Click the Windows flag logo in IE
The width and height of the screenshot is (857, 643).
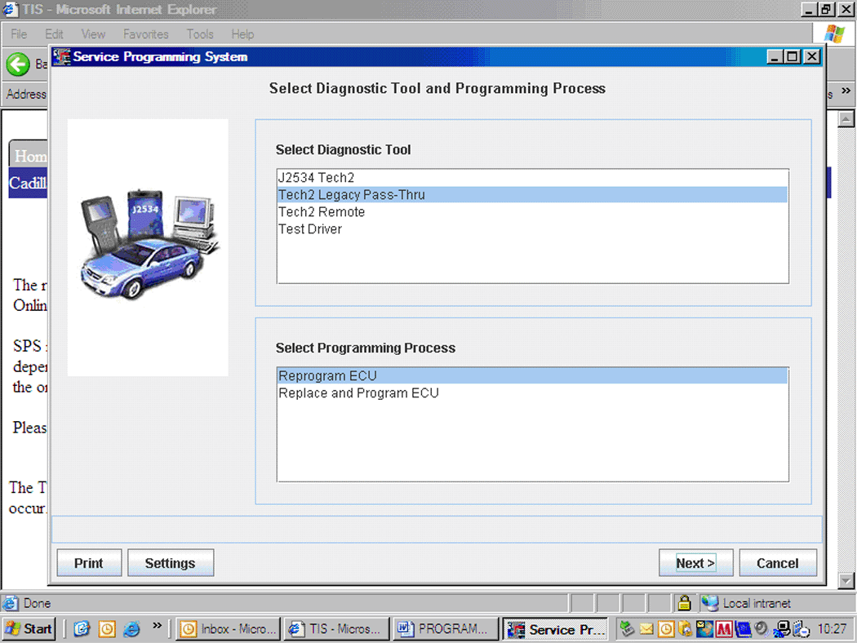click(833, 34)
